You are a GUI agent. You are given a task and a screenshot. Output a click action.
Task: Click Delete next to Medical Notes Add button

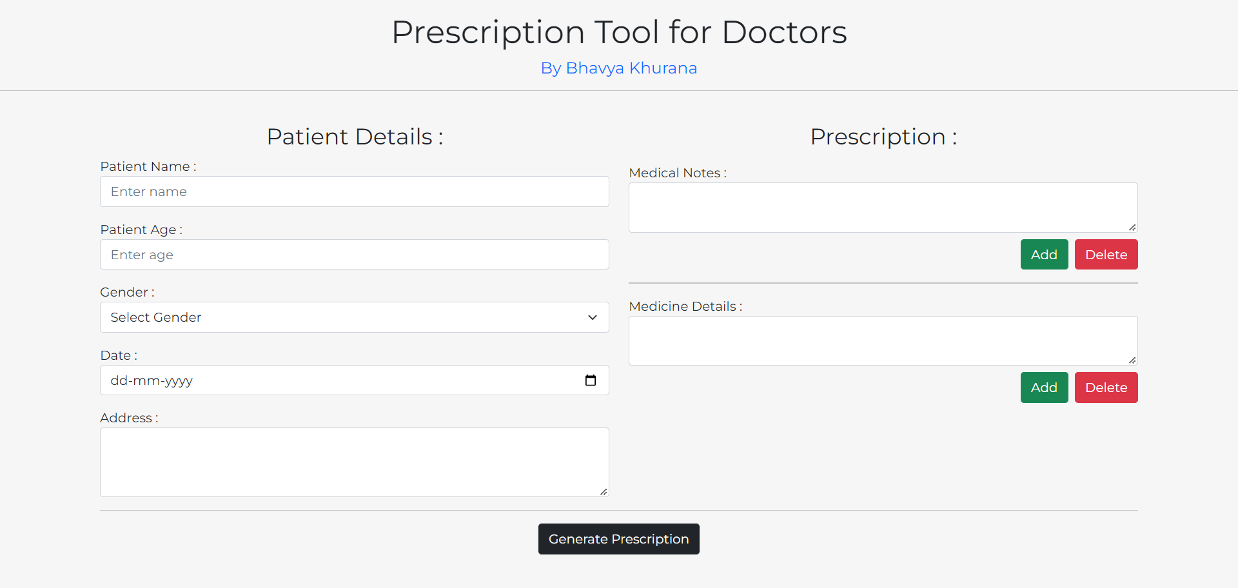1105,254
